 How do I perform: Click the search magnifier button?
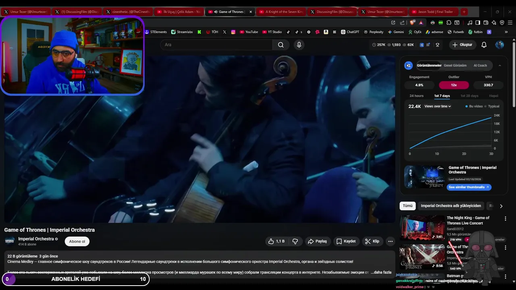click(281, 45)
